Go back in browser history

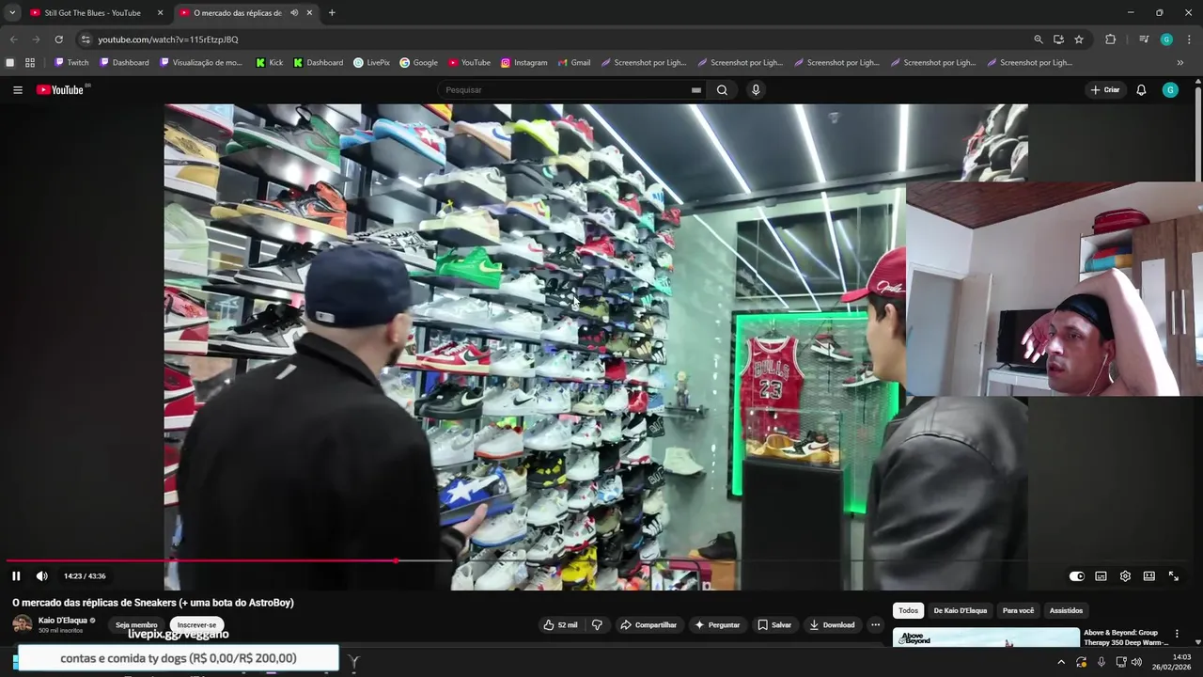pyautogui.click(x=13, y=39)
